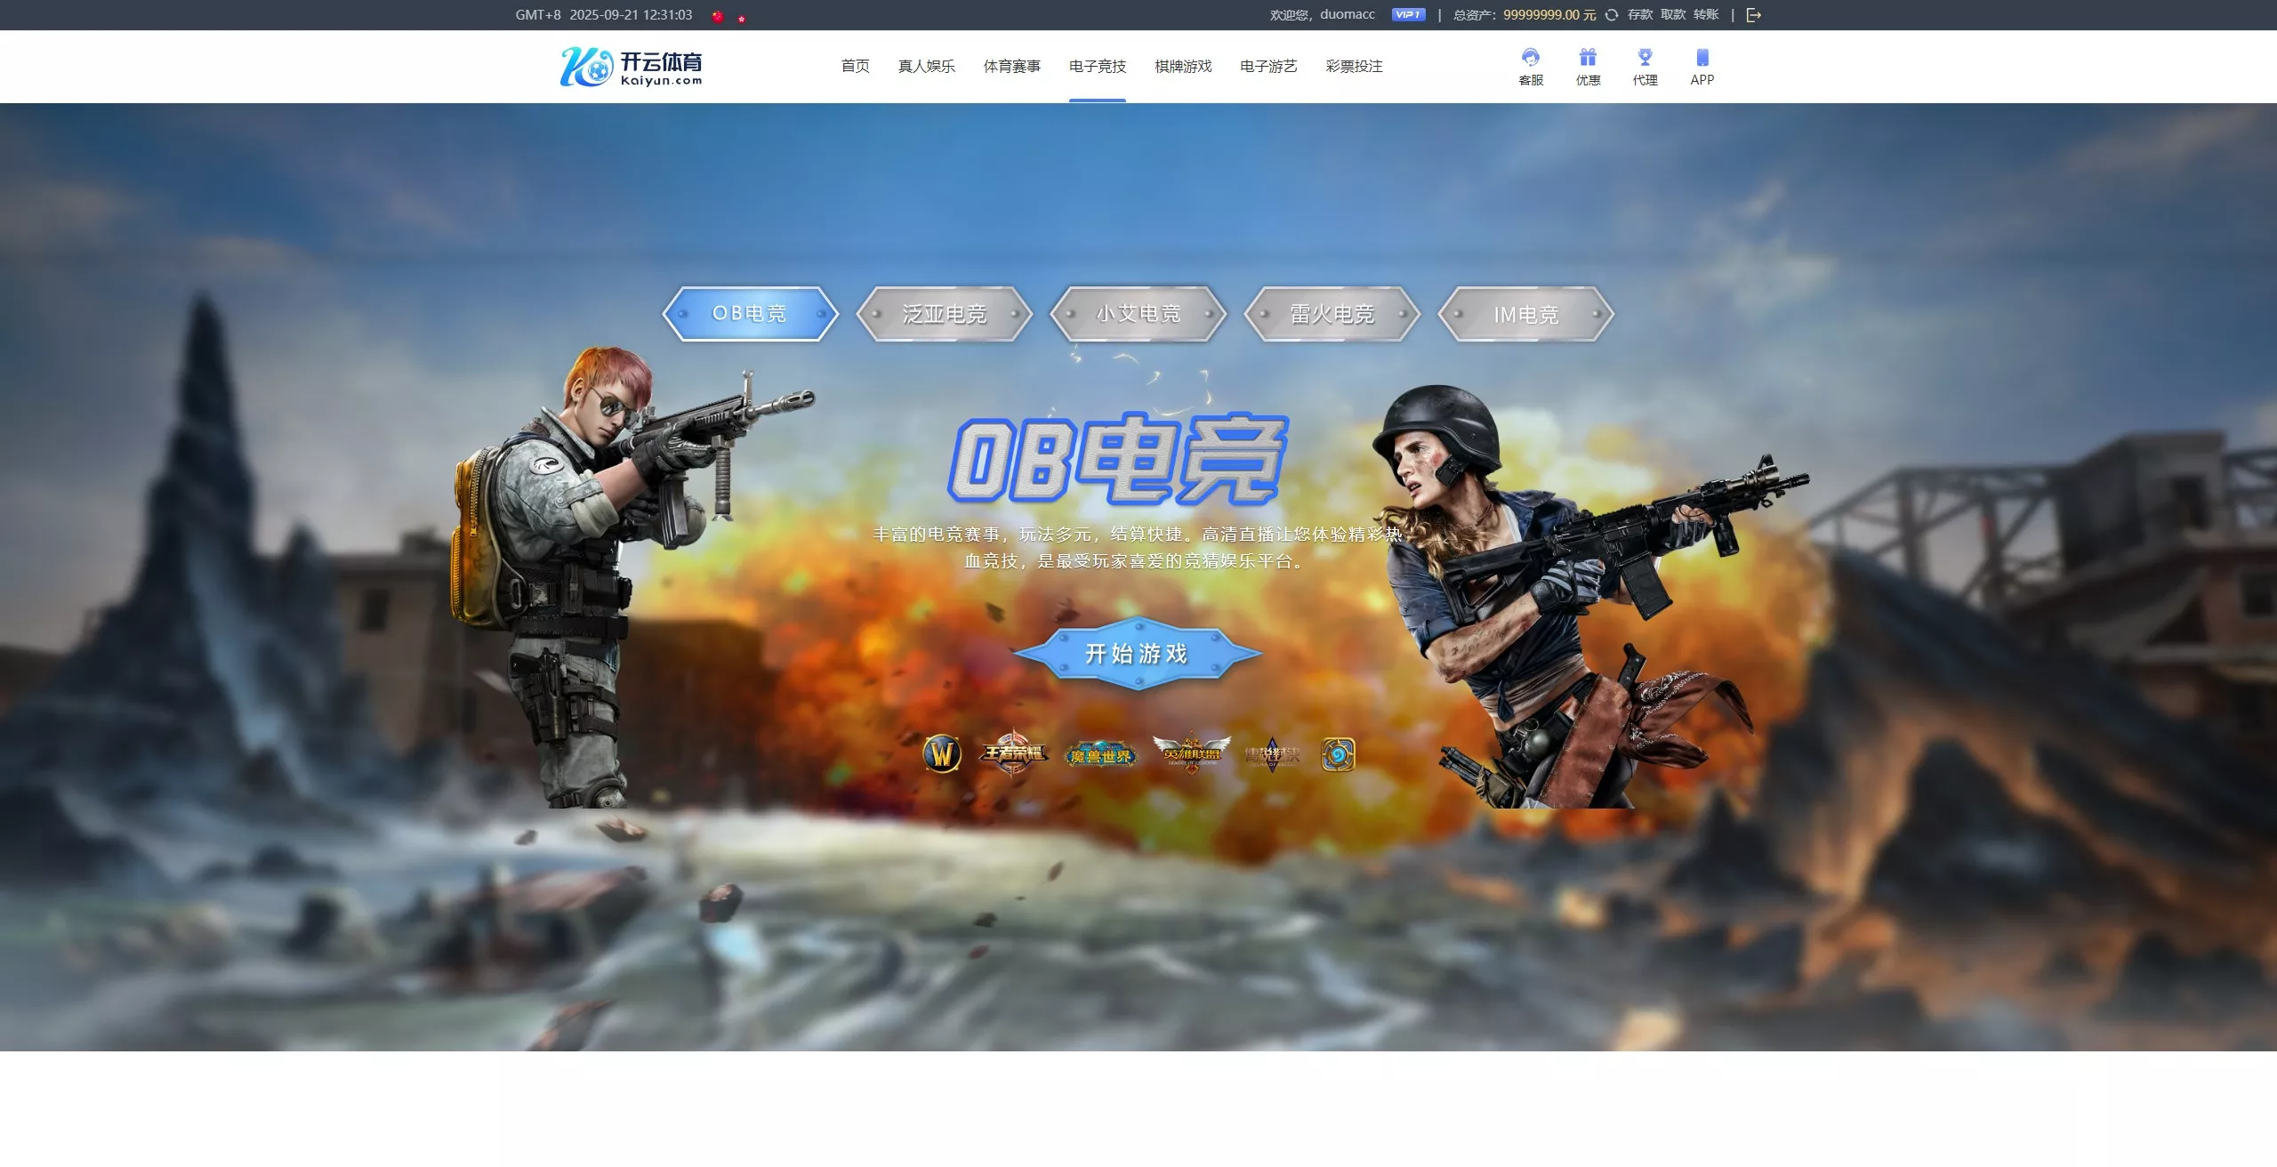The height and width of the screenshot is (1167, 2277).
Task: Select the 雷火电竞 provider option
Action: click(1332, 313)
